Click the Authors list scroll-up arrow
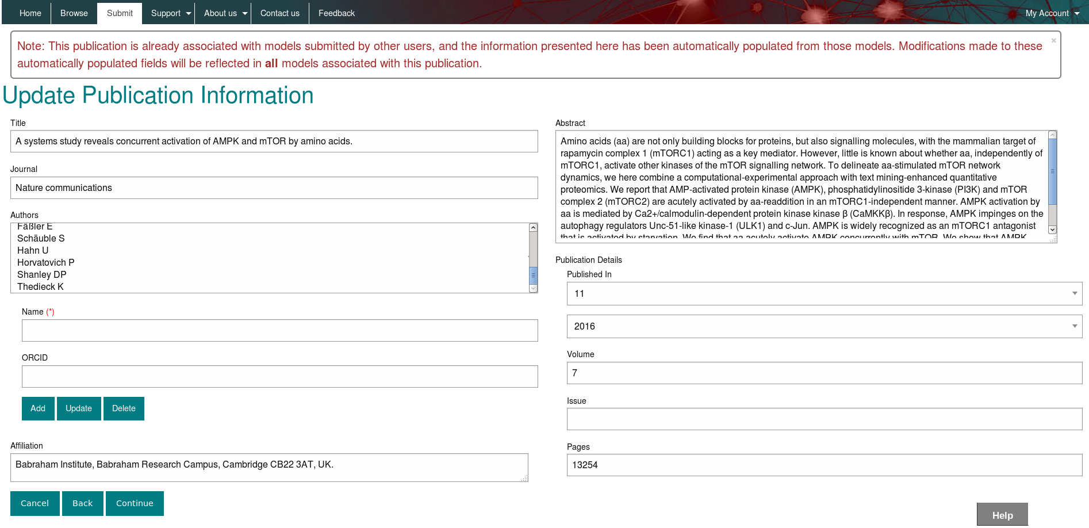 [x=532, y=227]
